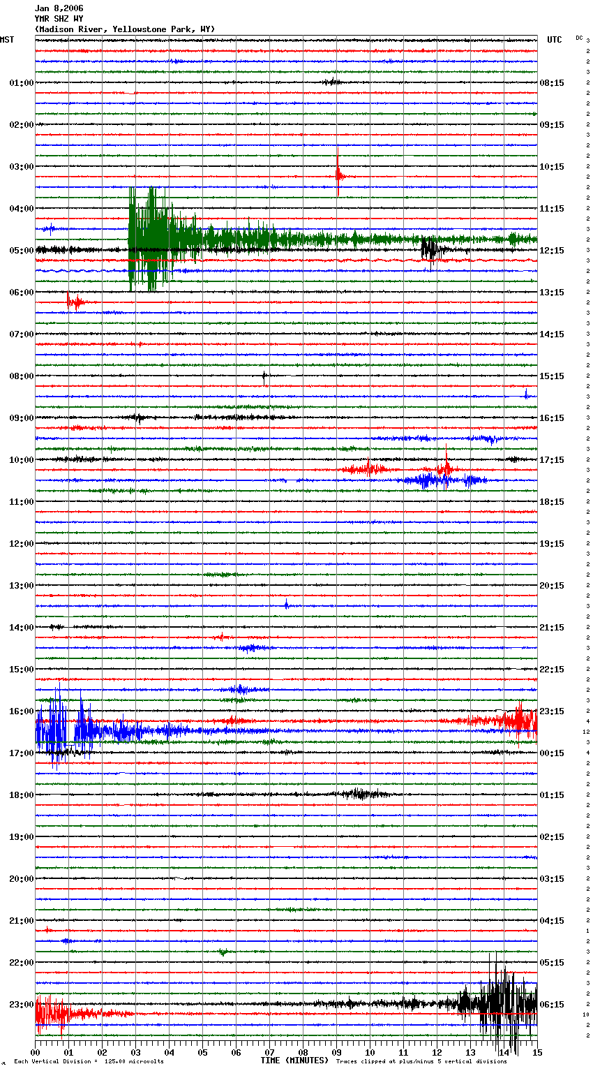Click the "11:15" UTC time label

(x=552, y=209)
